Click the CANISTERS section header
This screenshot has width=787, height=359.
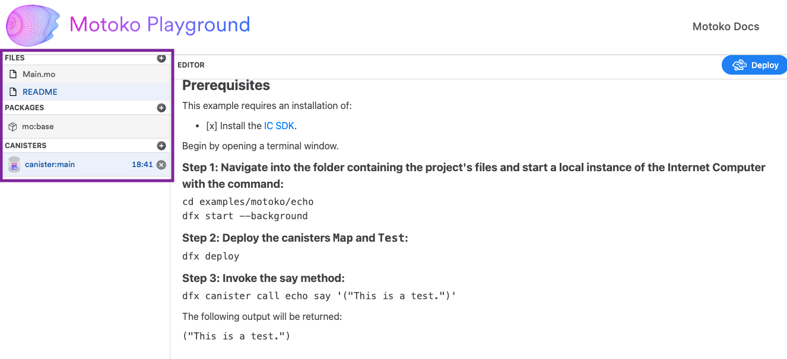(x=26, y=146)
